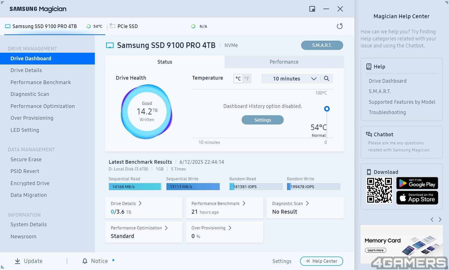Click the Chatbot prompt text

click(399, 146)
